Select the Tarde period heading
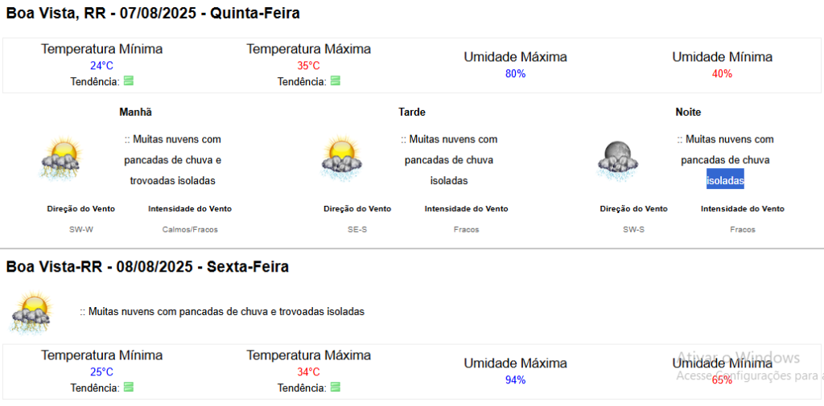The width and height of the screenshot is (824, 406). coord(412,112)
